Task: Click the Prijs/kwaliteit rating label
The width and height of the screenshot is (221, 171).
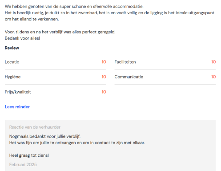Action: pyautogui.click(x=18, y=92)
